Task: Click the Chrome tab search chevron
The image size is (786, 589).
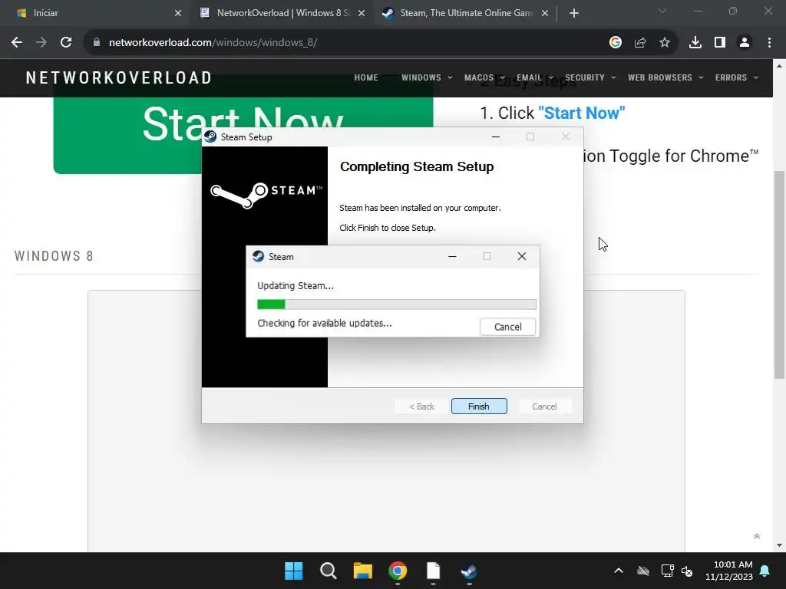Action: (x=662, y=11)
